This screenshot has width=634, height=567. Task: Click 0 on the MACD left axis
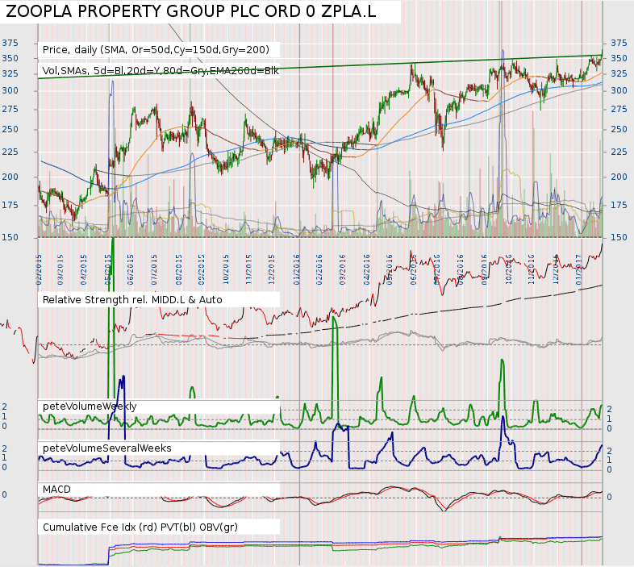pyautogui.click(x=5, y=494)
